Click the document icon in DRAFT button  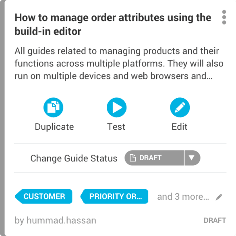click(x=133, y=158)
